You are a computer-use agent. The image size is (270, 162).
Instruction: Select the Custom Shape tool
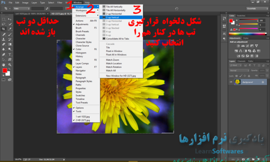point(10,59)
